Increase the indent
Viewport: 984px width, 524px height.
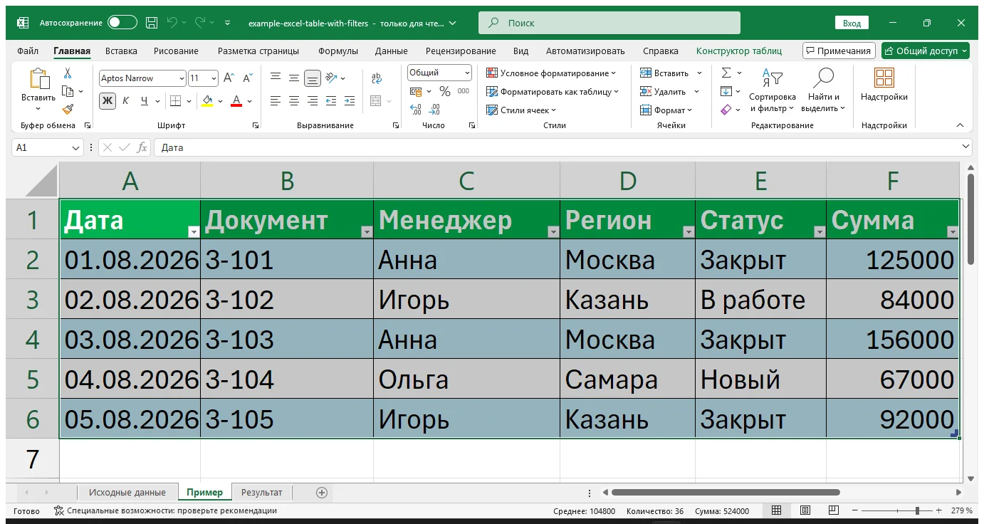tap(349, 101)
